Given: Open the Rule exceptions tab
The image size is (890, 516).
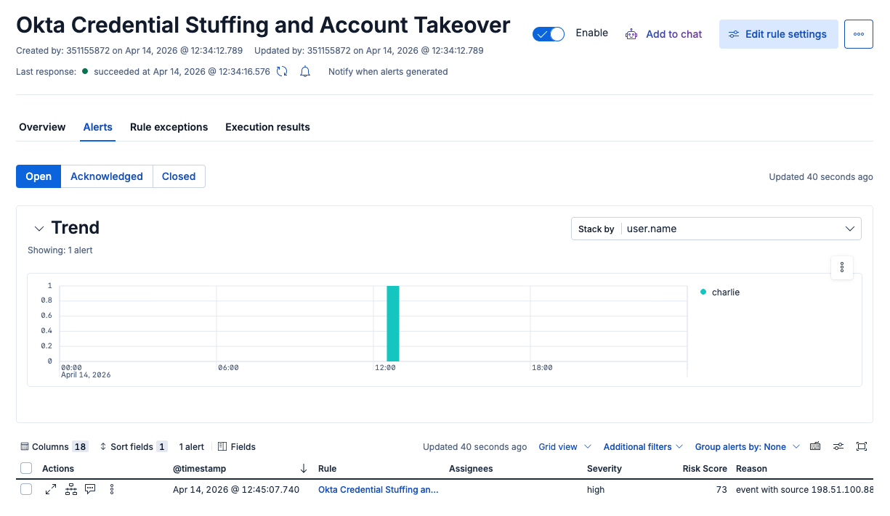Looking at the screenshot, I should click(x=169, y=127).
